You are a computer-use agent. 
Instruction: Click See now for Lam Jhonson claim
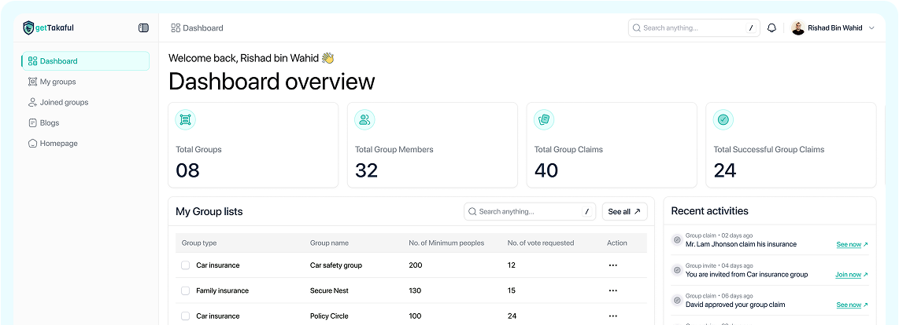852,244
